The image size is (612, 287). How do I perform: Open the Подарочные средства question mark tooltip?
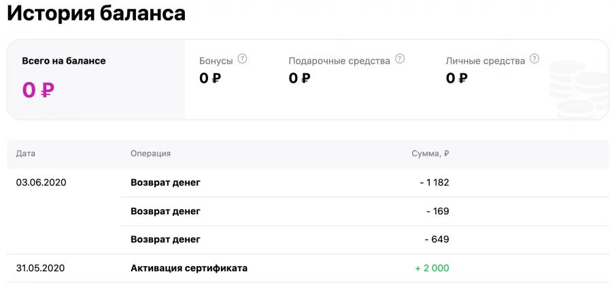coord(400,59)
